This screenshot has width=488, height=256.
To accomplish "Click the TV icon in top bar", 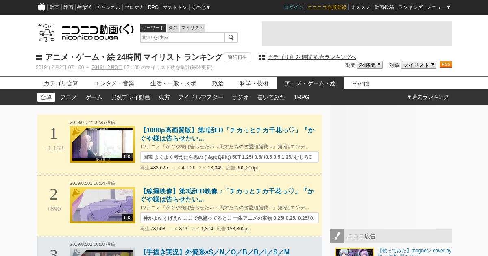I will (x=41, y=7).
